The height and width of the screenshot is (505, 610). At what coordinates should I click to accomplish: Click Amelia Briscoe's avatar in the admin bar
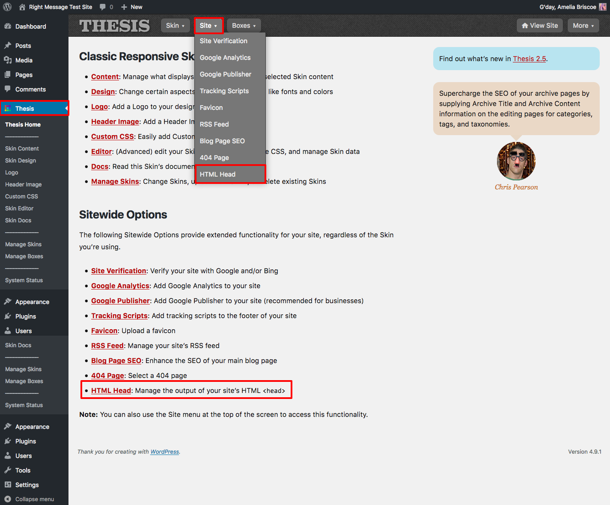click(602, 7)
